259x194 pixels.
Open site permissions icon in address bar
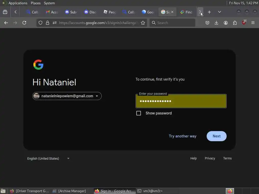[55, 23]
